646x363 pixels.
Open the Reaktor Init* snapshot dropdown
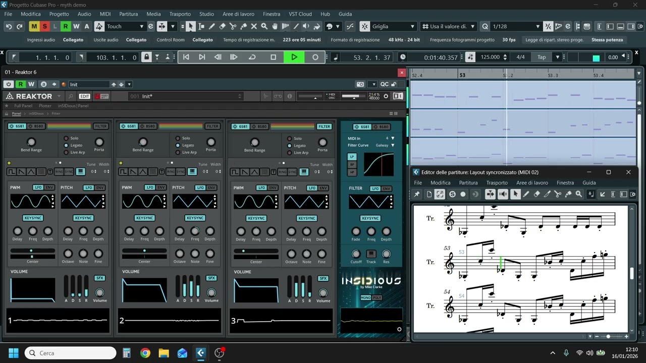(x=185, y=96)
